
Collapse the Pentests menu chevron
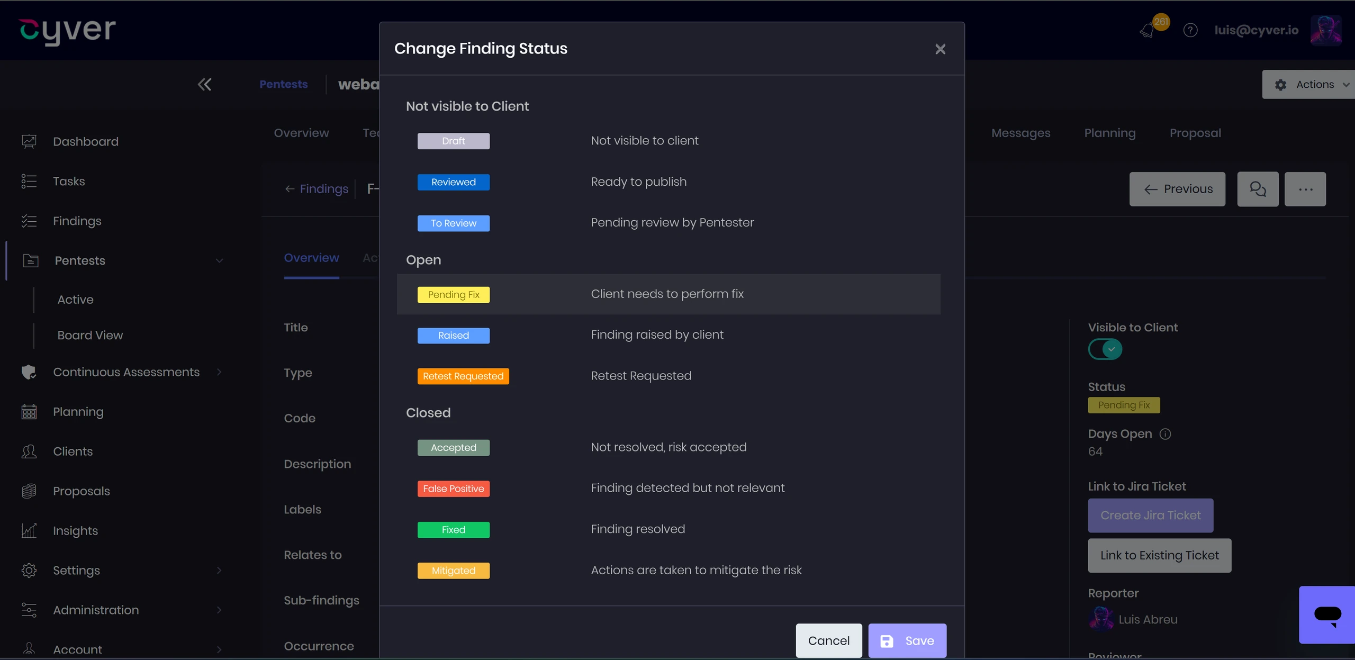[219, 260]
